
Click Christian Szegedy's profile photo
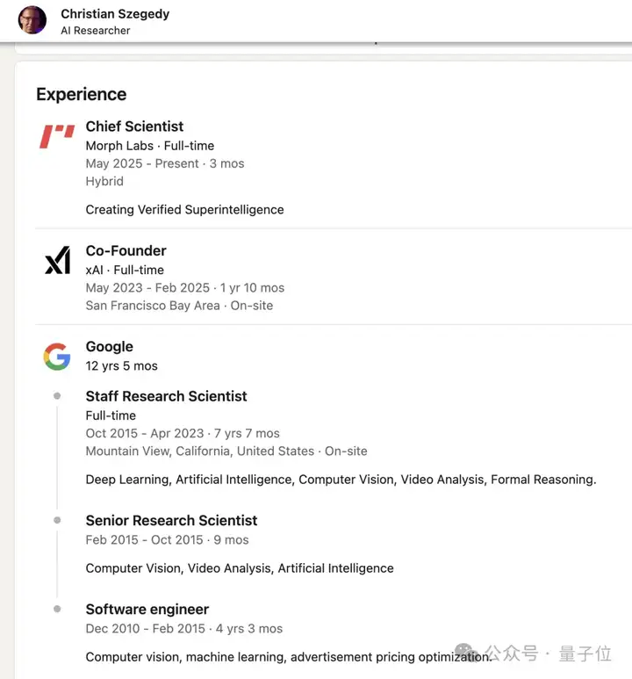tap(32, 20)
